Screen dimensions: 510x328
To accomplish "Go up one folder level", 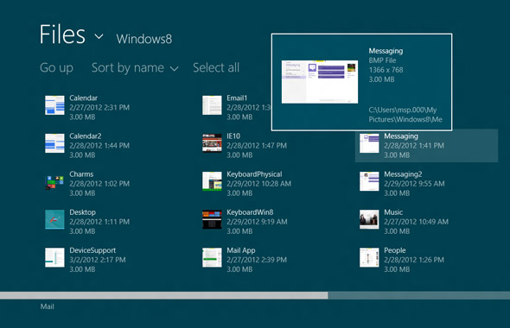I will click(x=56, y=68).
